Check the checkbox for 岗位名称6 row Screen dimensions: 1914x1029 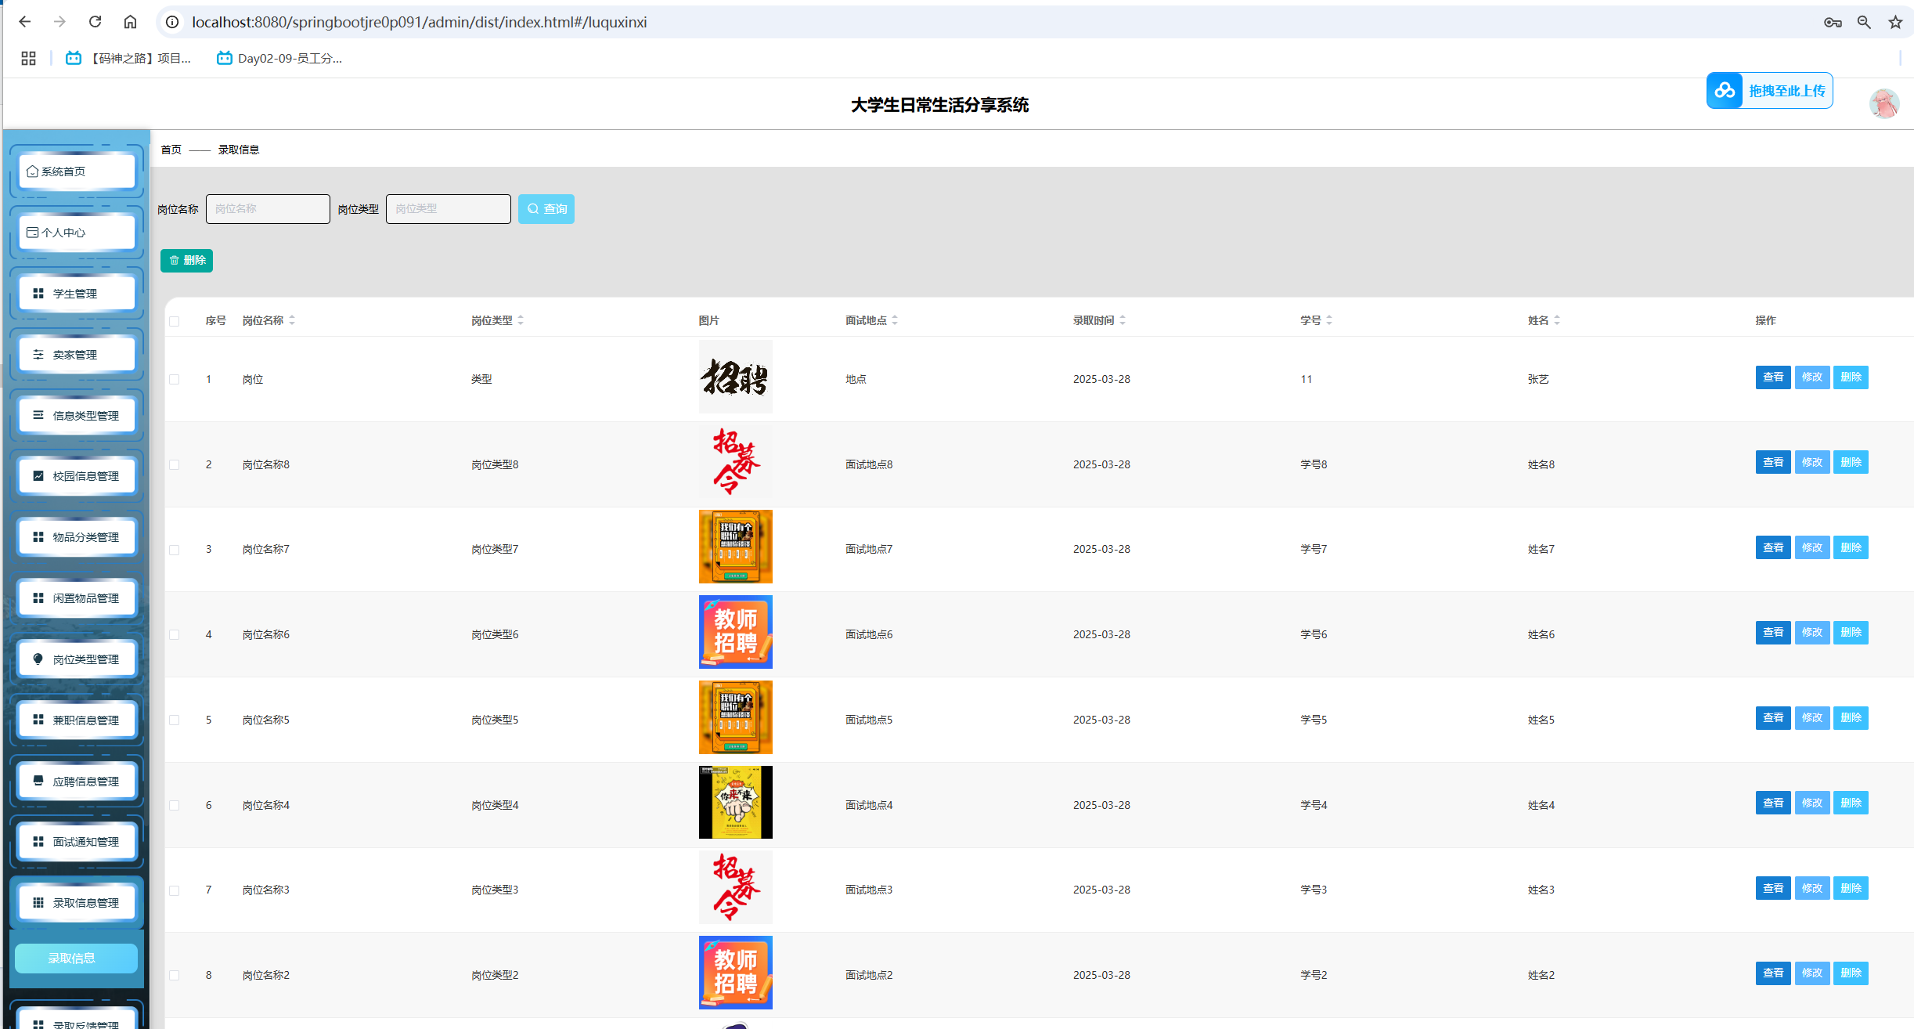pyautogui.click(x=175, y=635)
